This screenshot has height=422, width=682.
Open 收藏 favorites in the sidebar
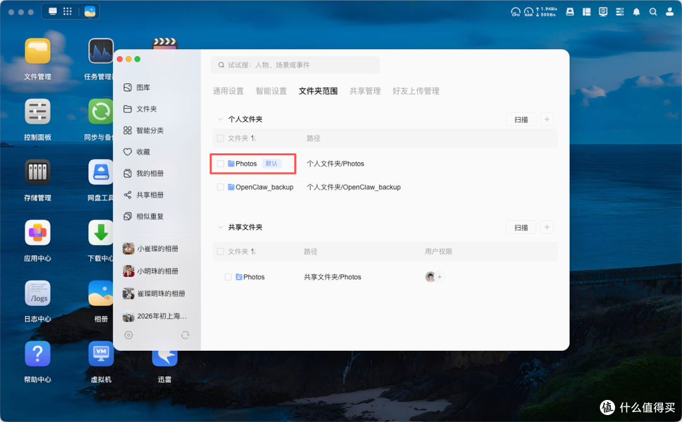[137, 151]
